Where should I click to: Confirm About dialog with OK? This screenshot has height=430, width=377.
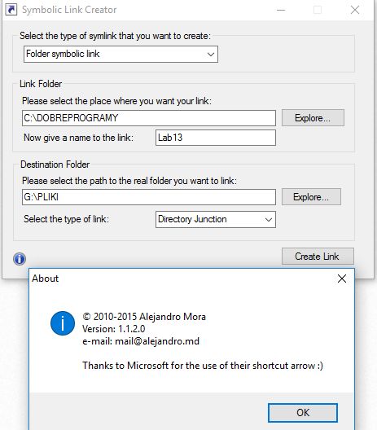coord(303,413)
